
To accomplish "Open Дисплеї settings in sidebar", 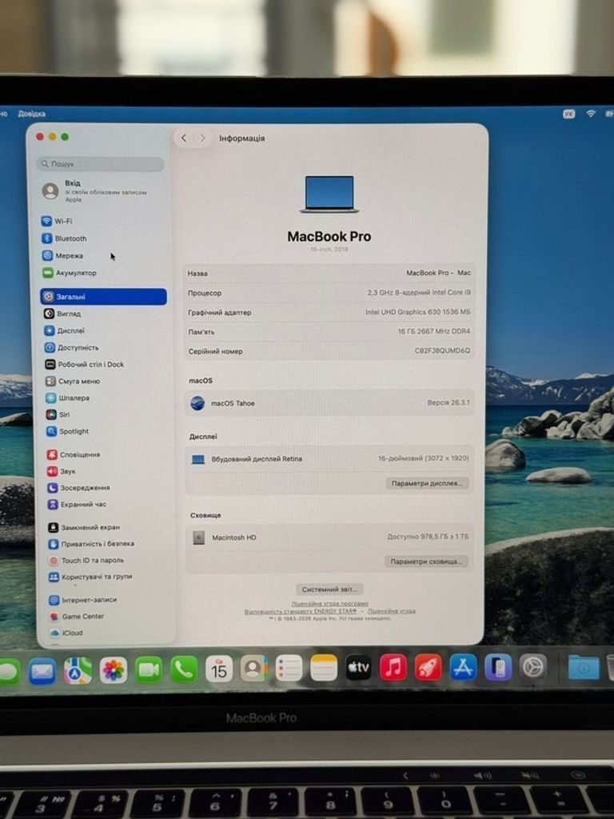I will tap(64, 330).
